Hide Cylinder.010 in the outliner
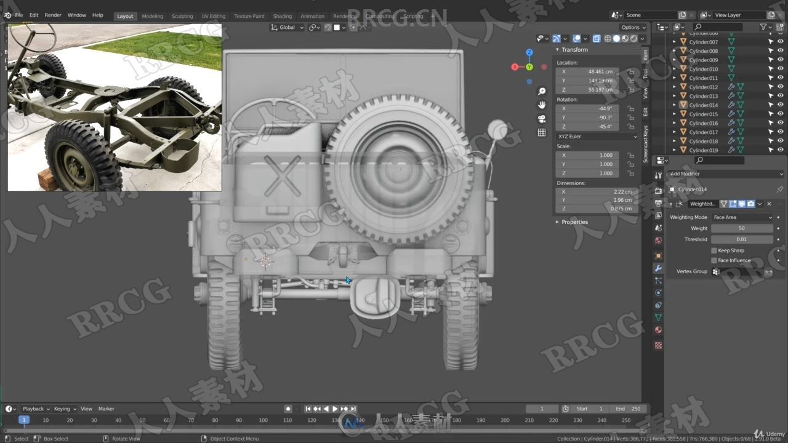Image resolution: width=788 pixels, height=443 pixels. [x=781, y=69]
